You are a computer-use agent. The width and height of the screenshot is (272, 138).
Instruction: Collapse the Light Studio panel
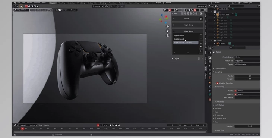coord(174,31)
